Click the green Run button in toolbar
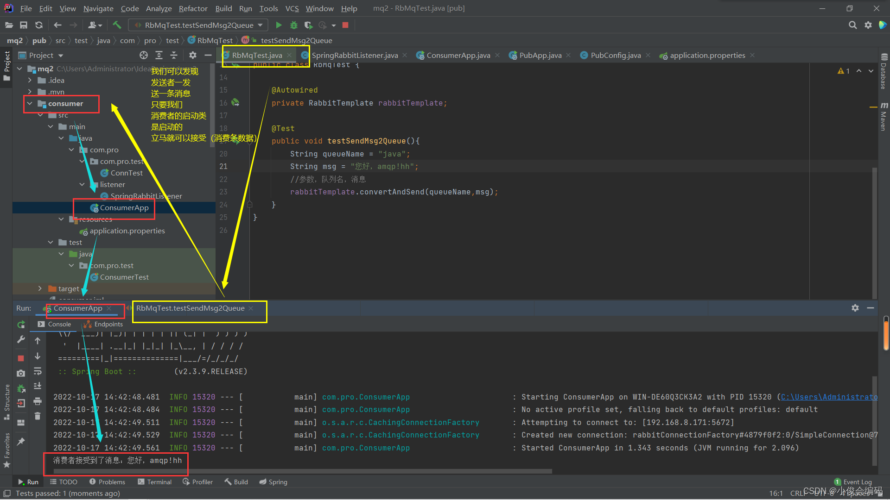 (x=279, y=25)
